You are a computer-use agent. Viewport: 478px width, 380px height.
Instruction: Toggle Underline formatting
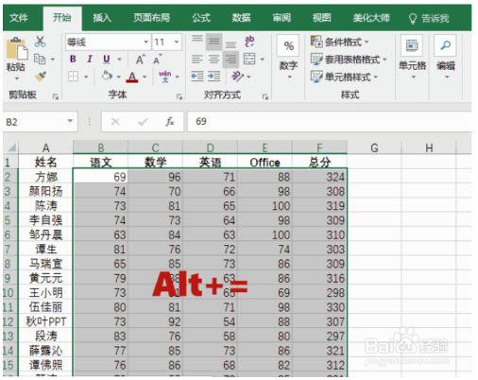pos(107,59)
